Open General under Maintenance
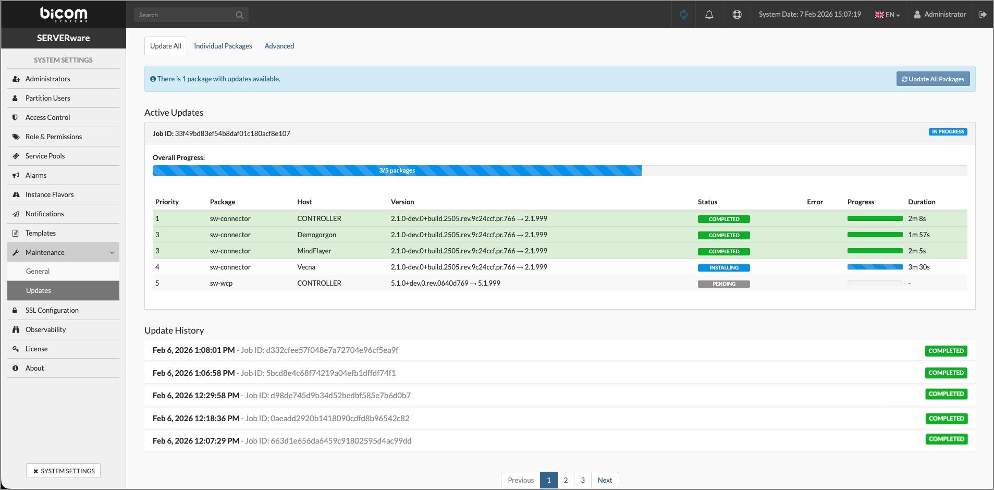The image size is (994, 490). tap(64, 272)
